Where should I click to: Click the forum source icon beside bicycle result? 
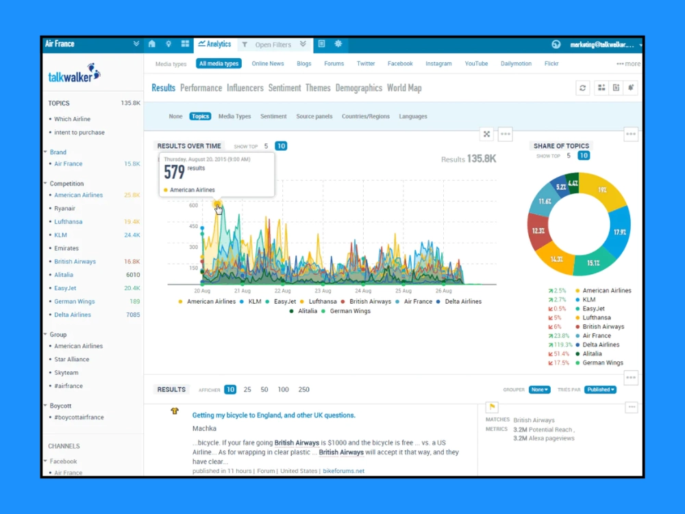pyautogui.click(x=175, y=411)
